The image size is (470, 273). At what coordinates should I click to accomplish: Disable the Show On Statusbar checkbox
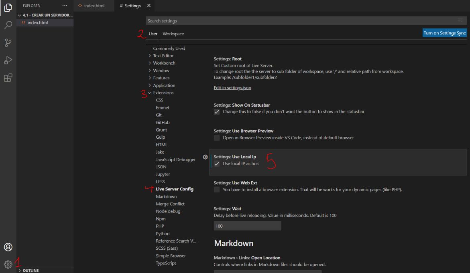[x=217, y=112]
